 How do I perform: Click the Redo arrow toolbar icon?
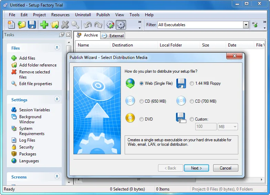98,25
